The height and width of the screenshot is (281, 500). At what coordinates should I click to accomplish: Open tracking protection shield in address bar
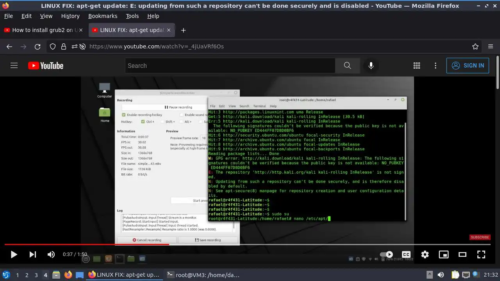(53, 46)
